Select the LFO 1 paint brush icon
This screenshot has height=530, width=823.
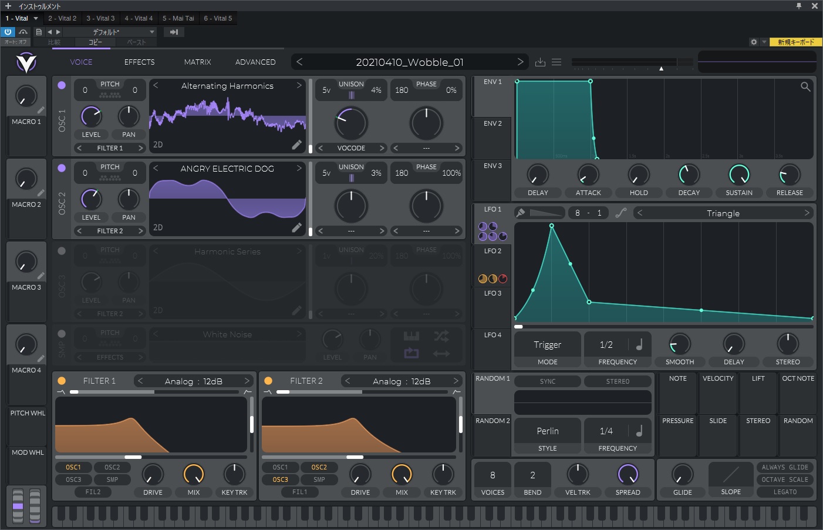[521, 213]
